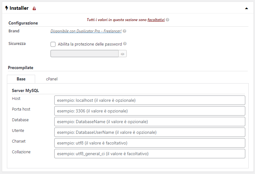Screen dimensions: 255x174
Task: Enable 'Abilita la protezione delle password' checkbox
Action: 53,44
